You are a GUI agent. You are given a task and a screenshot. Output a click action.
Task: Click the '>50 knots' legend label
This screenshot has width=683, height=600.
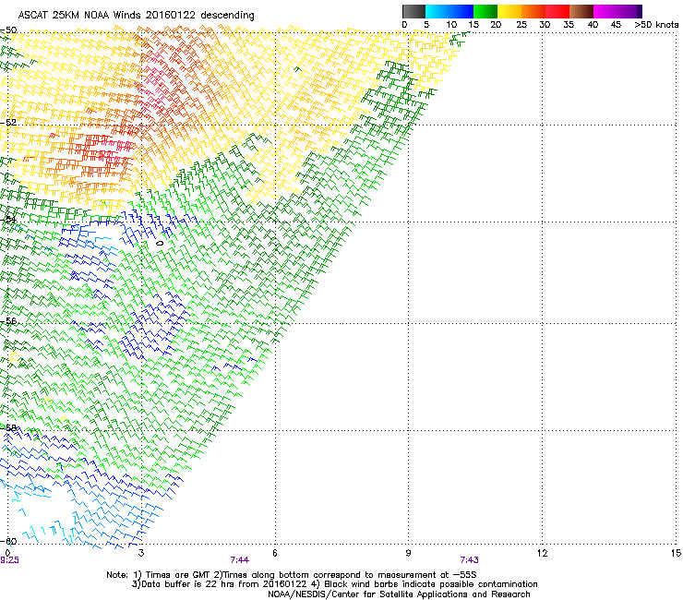pyautogui.click(x=656, y=24)
